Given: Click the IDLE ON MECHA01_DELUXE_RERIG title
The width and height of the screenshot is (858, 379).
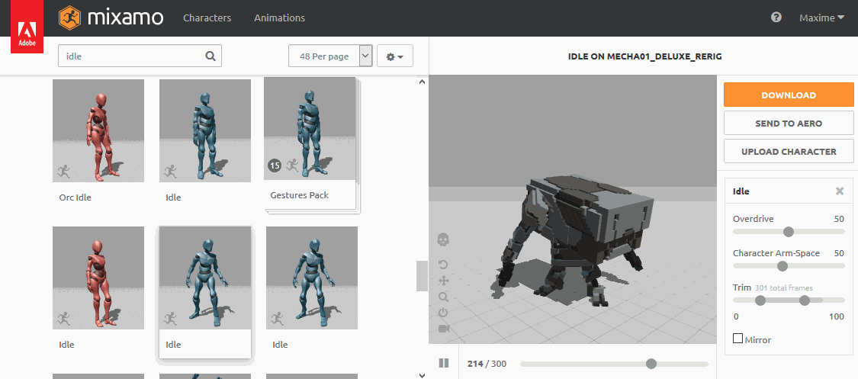Looking at the screenshot, I should (x=646, y=56).
